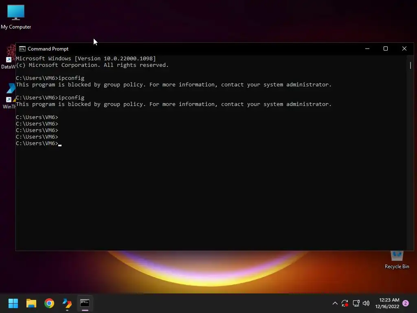Minimize the Command Prompt window
417x313 pixels.
[x=367, y=49]
